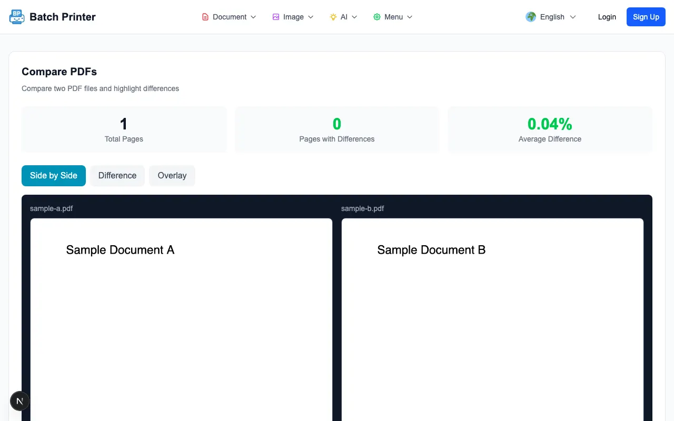The width and height of the screenshot is (674, 421).
Task: Click the subtitle about comparing two PDF files
Action: [x=100, y=88]
